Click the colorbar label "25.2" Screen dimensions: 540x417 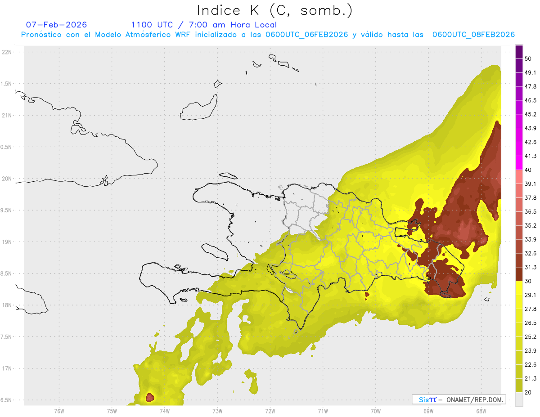point(531,336)
